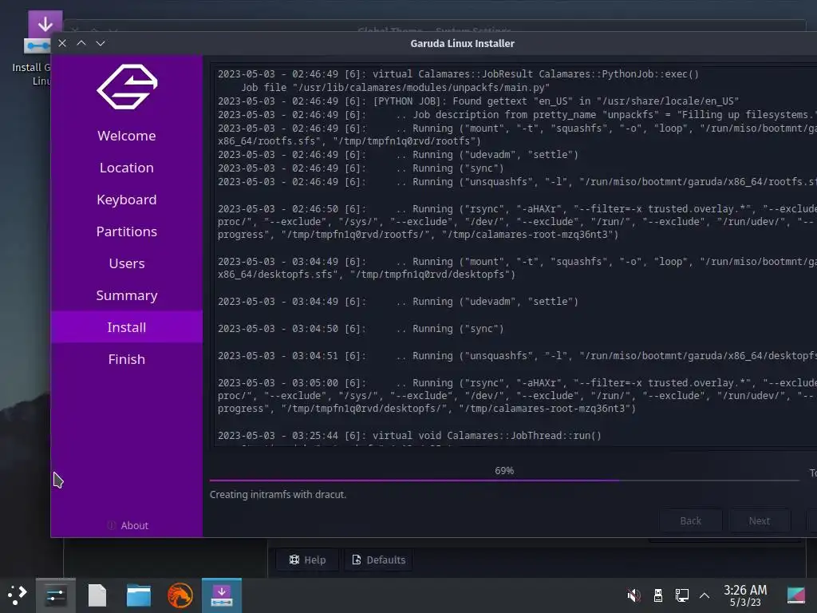Click the Defaults button in System Settings
Screen dimensions: 817x613
coord(379,560)
